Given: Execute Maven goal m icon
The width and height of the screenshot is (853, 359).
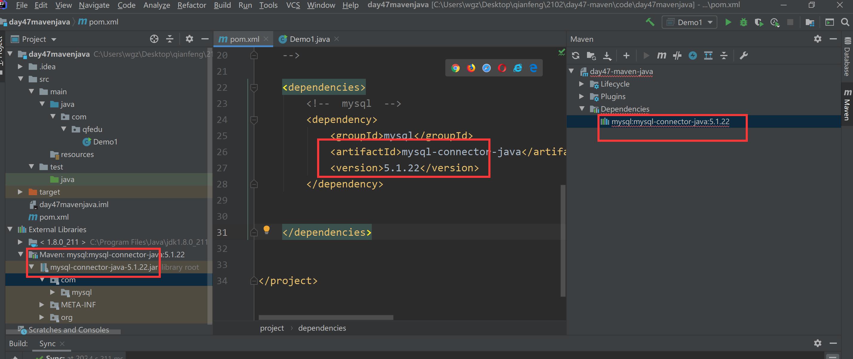Looking at the screenshot, I should pos(661,56).
